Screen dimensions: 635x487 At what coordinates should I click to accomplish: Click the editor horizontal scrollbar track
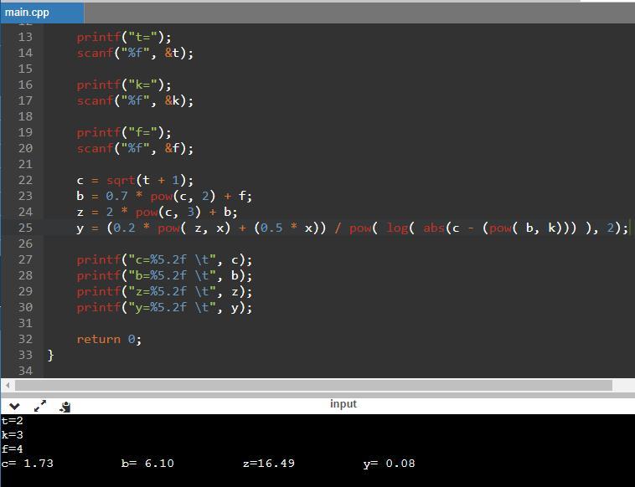tap(310, 386)
